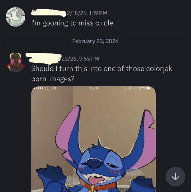Screen dimensions: 191x192
Task: Click the redacted username of the 9:55 PM message
Action: point(44,59)
